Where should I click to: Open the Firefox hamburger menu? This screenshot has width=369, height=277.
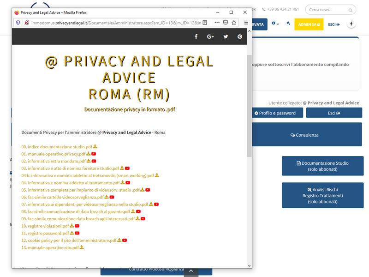pyautogui.click(x=246, y=23)
